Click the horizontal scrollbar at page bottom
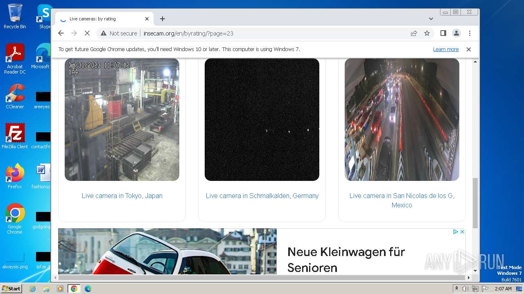The image size is (524, 294). [x=262, y=278]
